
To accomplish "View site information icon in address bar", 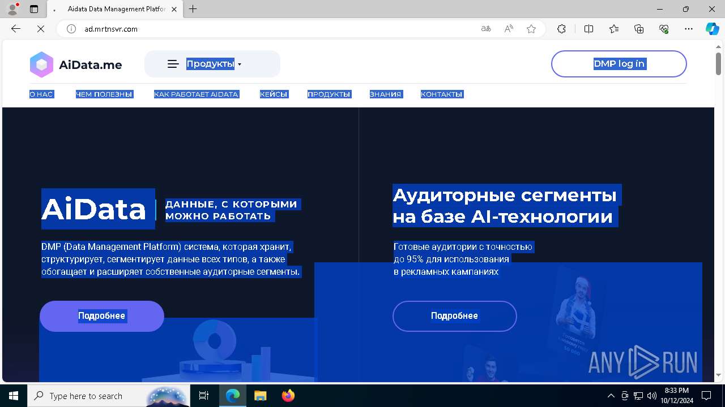I will click(x=71, y=29).
